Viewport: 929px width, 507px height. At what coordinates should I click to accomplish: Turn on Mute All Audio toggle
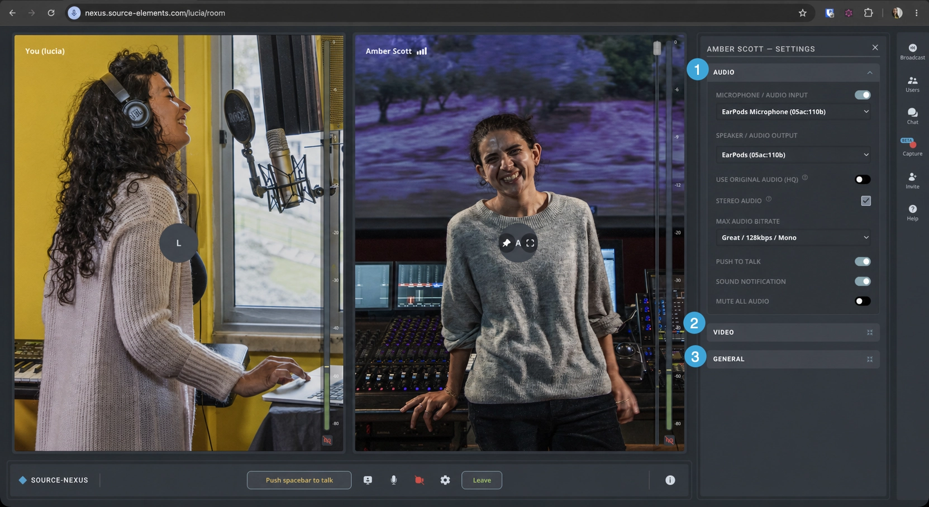(863, 301)
